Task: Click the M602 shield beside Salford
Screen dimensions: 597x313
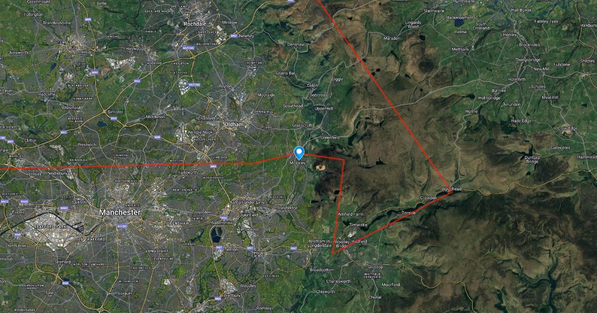Action: (64, 208)
